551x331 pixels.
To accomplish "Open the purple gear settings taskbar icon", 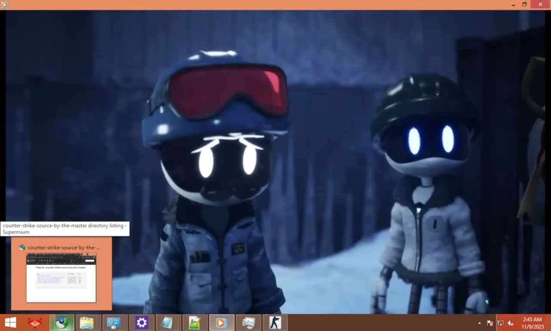I will [x=142, y=322].
